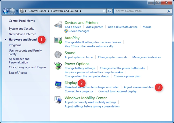
Task: Open Windows Mobility Center heading
Action: pos(86,98)
